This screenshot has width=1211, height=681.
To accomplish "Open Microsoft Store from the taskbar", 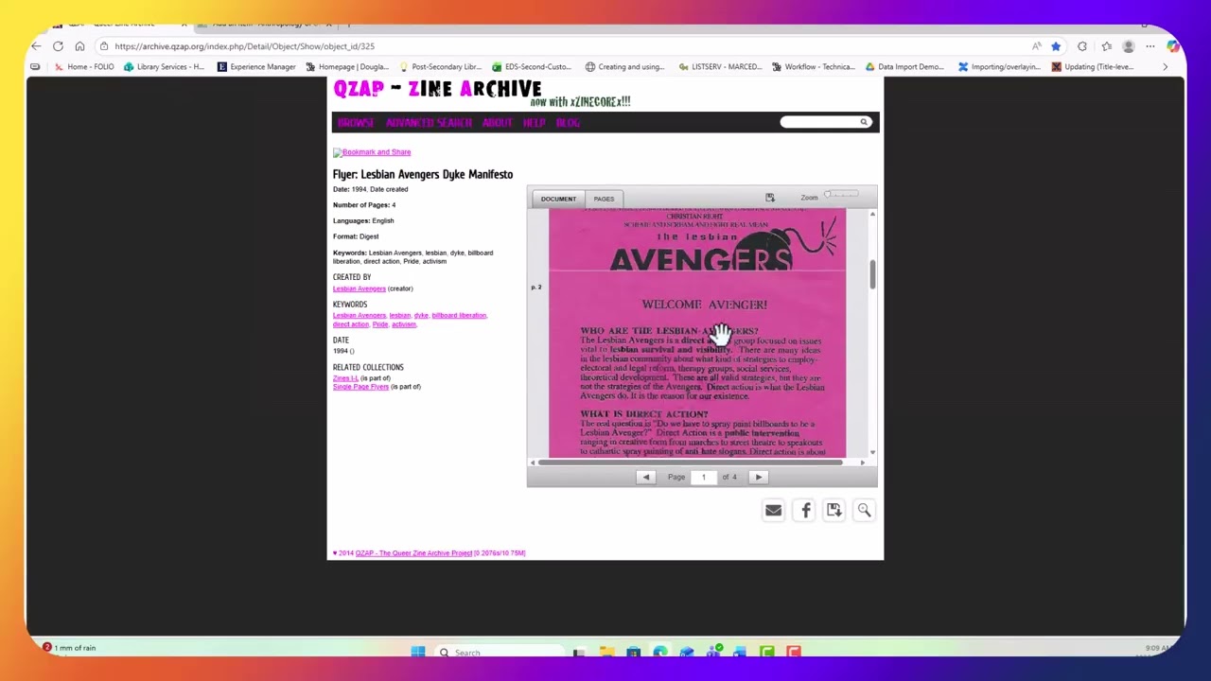I will tap(633, 652).
